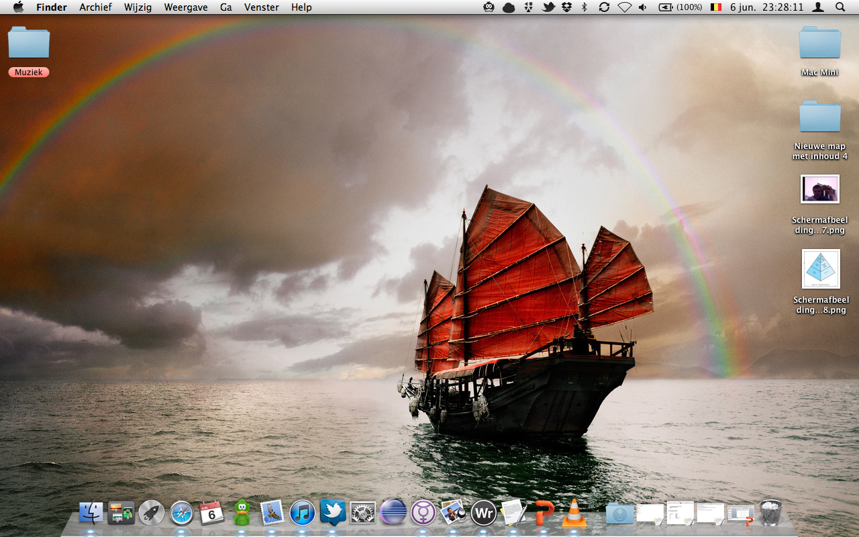The height and width of the screenshot is (537, 859).
Task: Open the Apple menu
Action: click(x=18, y=7)
